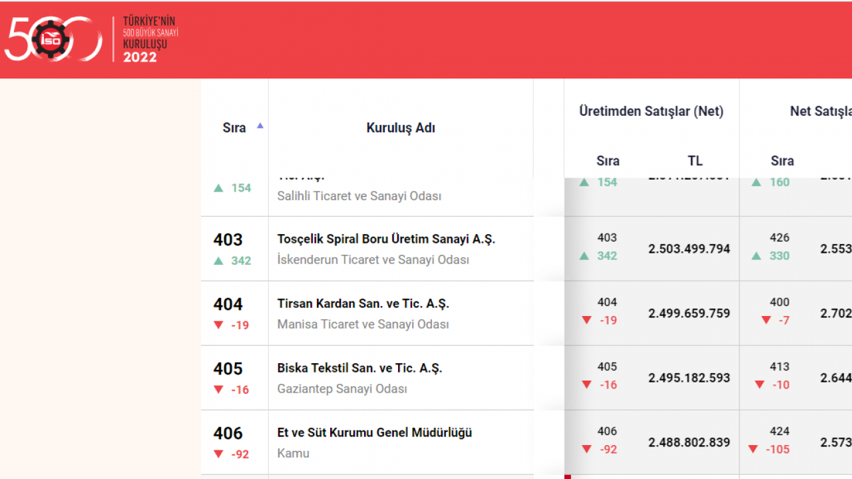Select rank number 404 in first column
852x479 pixels.
[228, 304]
